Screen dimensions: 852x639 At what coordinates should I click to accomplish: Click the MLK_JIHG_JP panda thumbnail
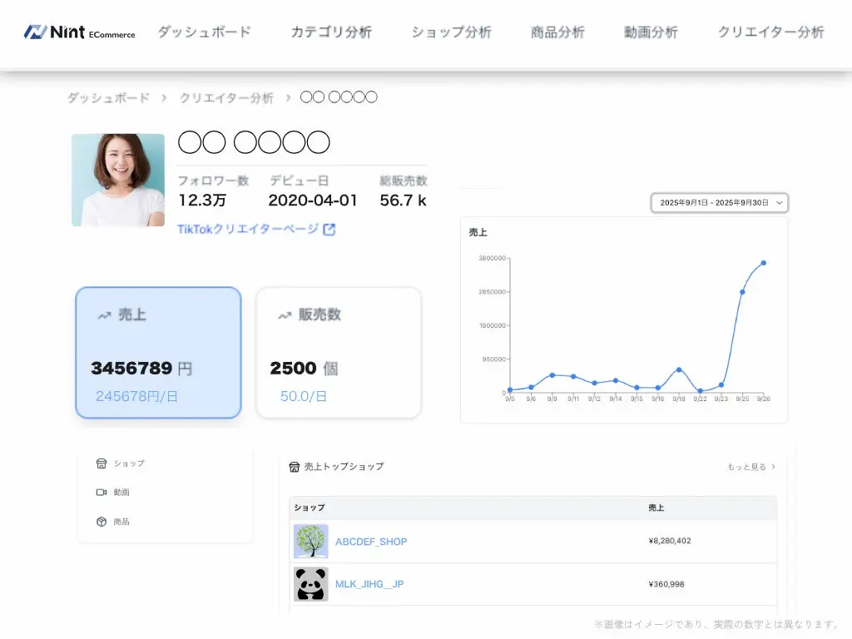[311, 584]
